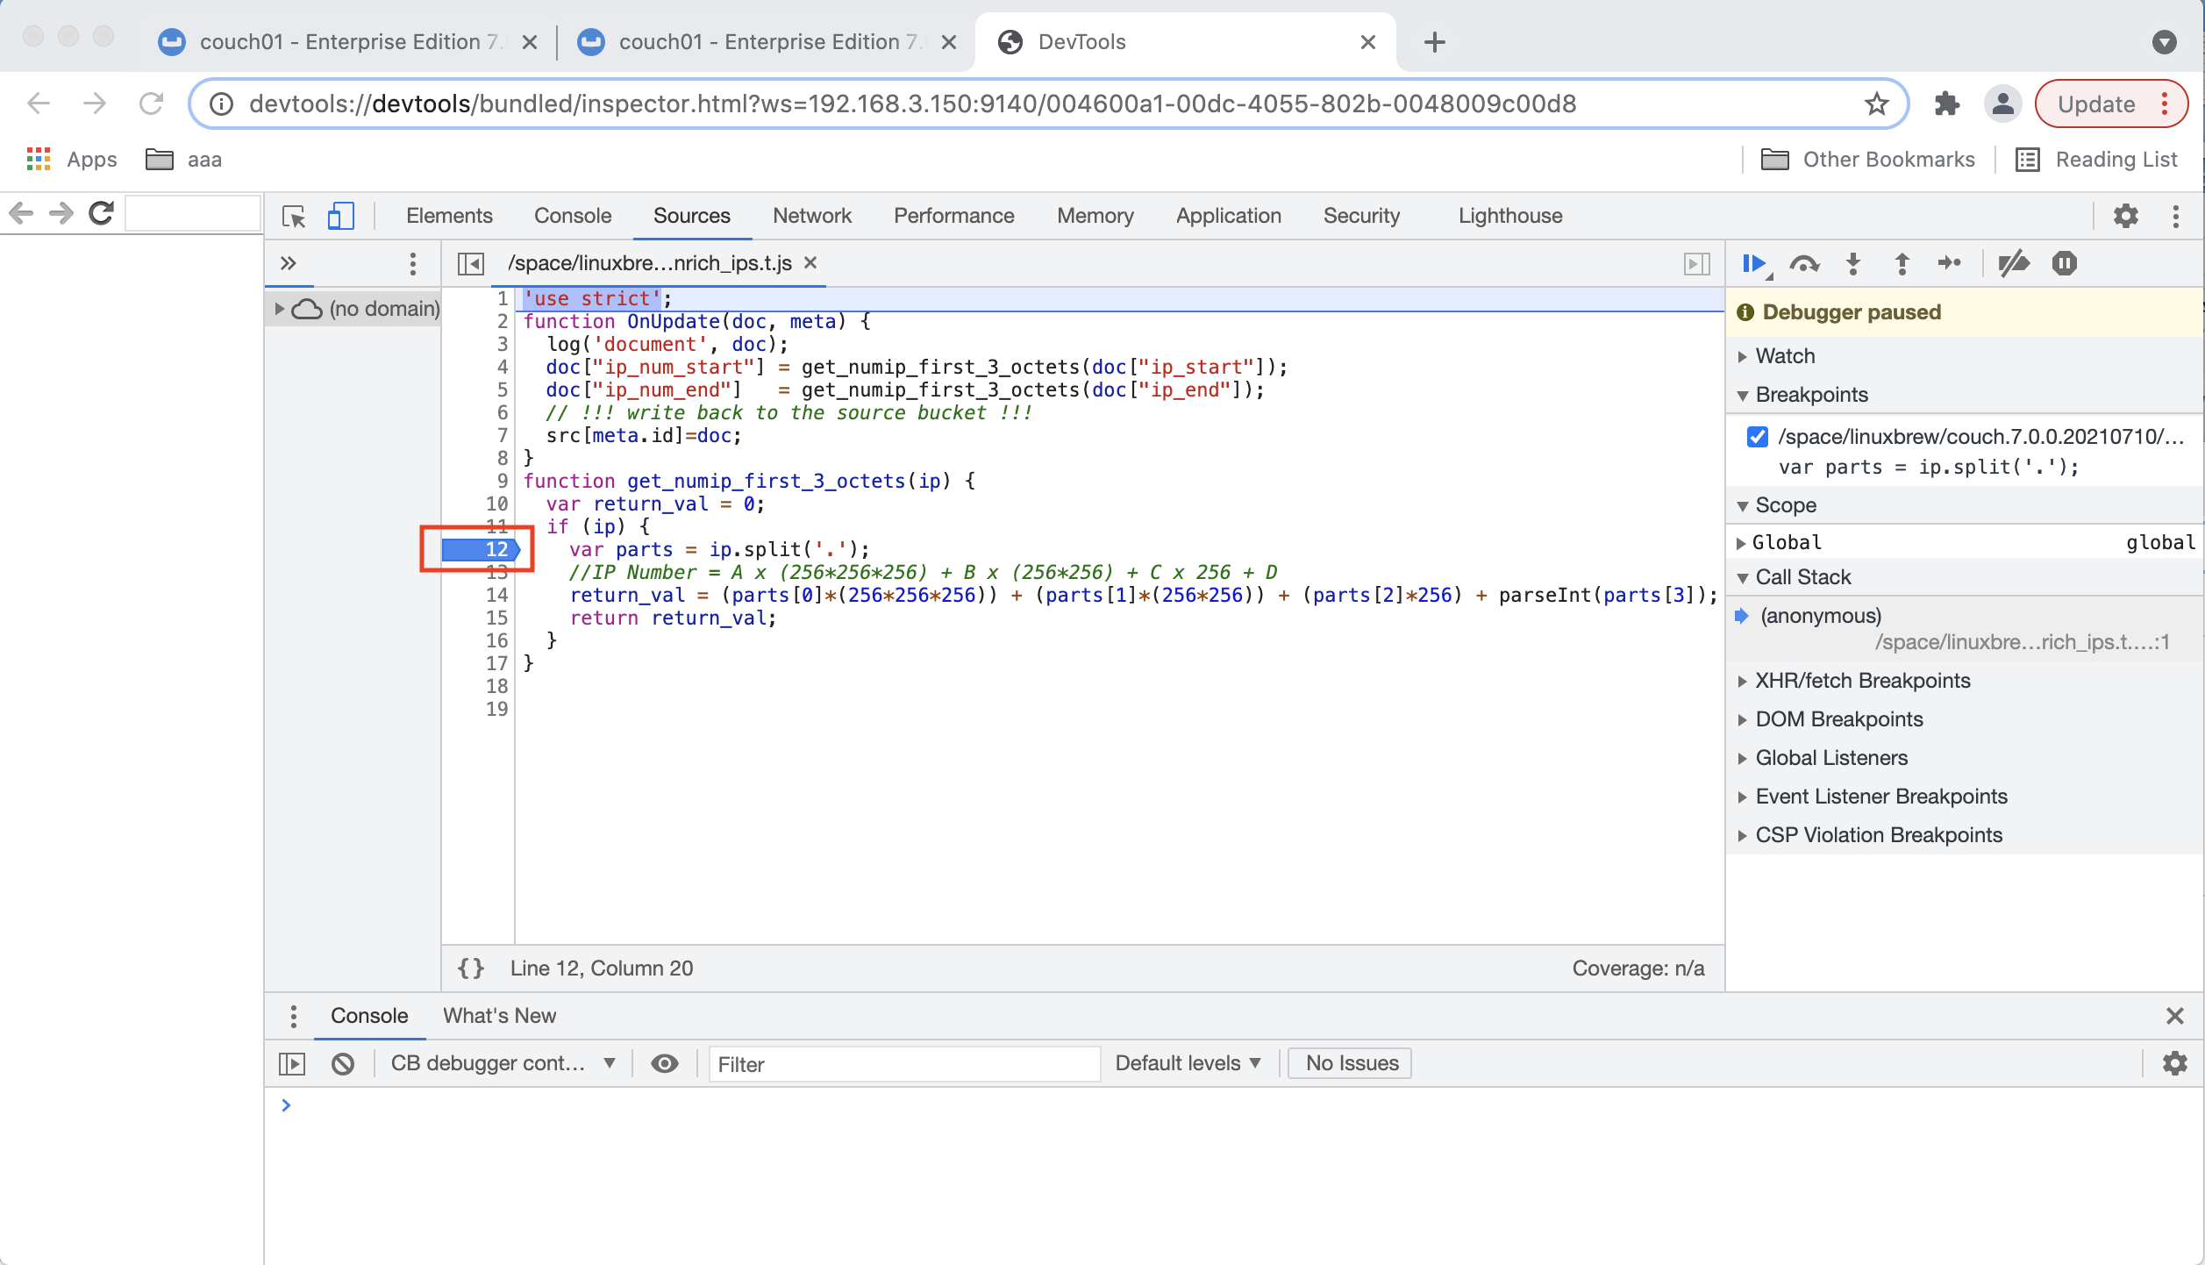2205x1265 pixels.
Task: Click the Step over next function call icon
Action: 1805,262
